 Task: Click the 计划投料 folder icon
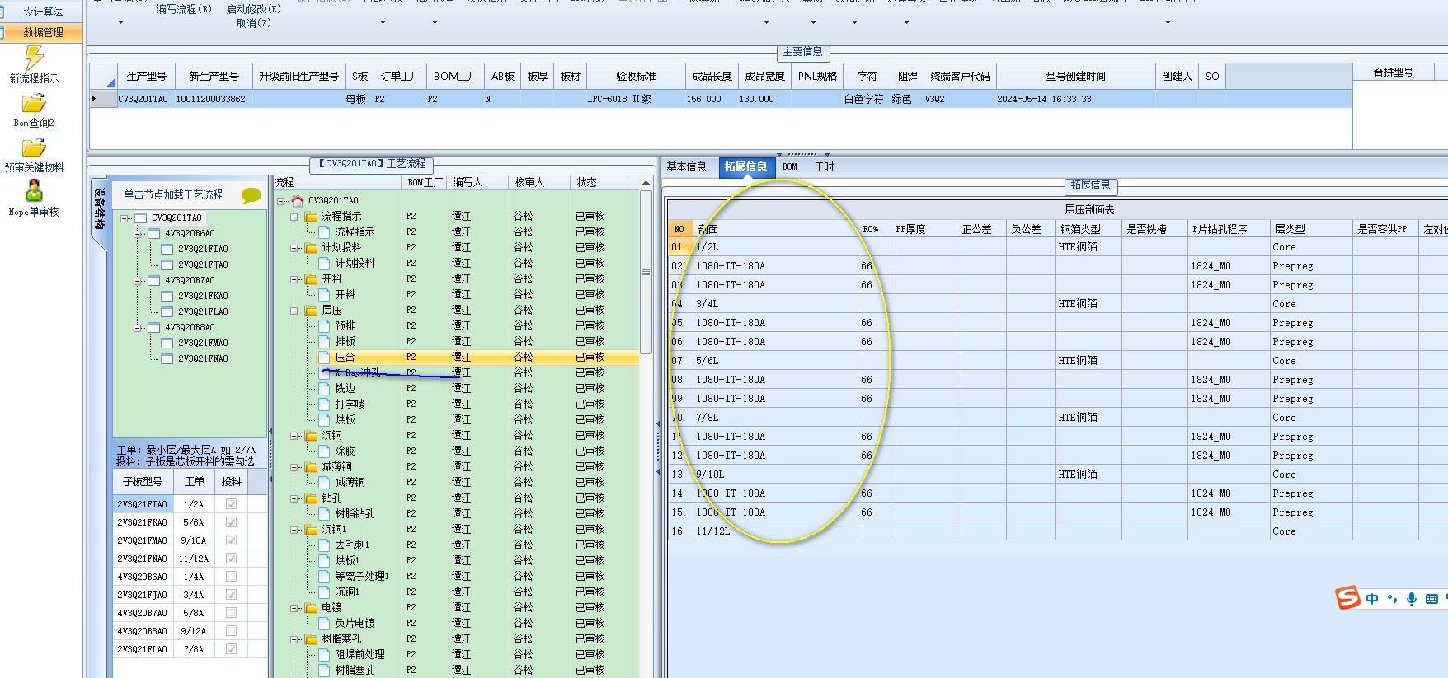312,248
